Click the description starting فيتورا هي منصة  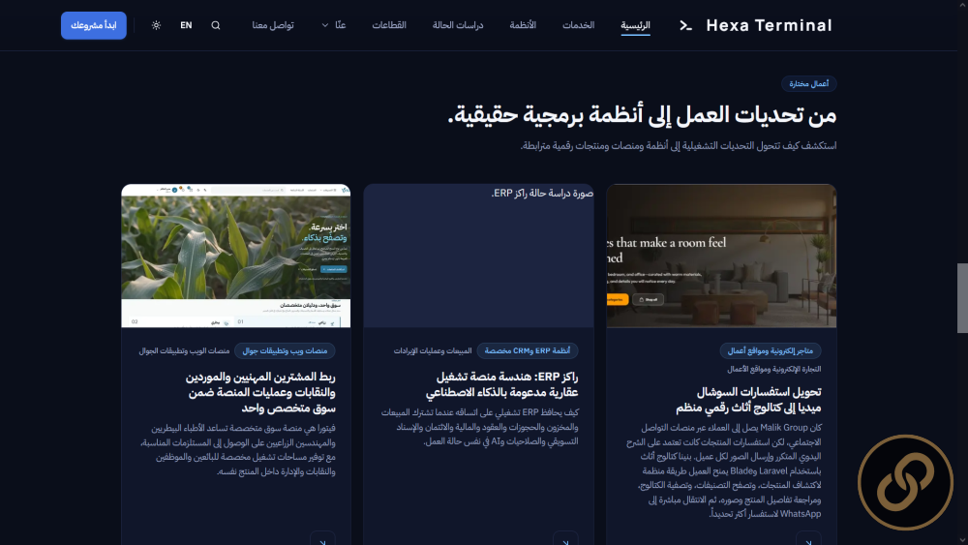[238, 449]
